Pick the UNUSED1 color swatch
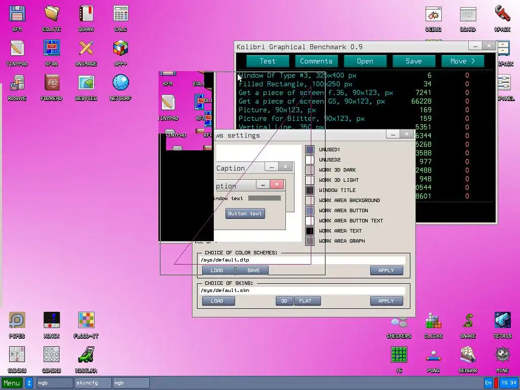Image resolution: width=520 pixels, height=390 pixels. coord(310,150)
